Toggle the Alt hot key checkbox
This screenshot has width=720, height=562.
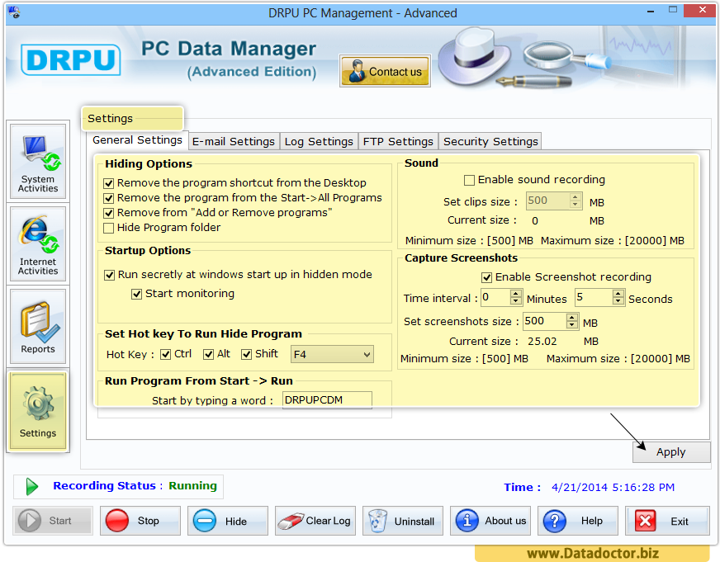coord(208,355)
